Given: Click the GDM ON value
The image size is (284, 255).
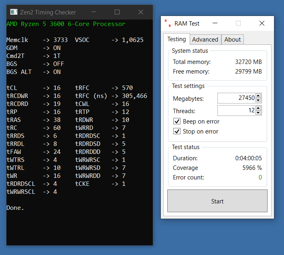Looking at the screenshot, I should [x=57, y=48].
